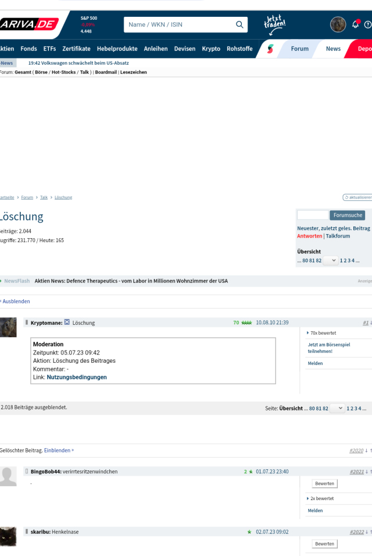Click the X icon next to Kryptomane
Image resolution: width=372 pixels, height=556 pixels.
67,323
